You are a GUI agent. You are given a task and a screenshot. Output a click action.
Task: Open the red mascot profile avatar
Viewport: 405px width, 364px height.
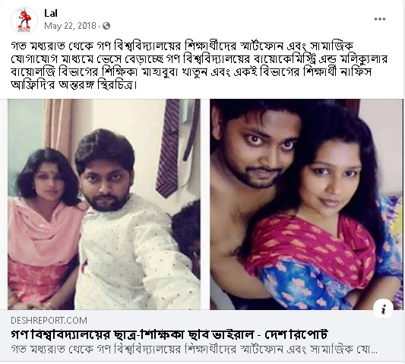coord(24,21)
